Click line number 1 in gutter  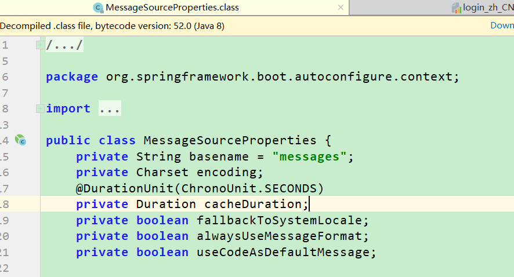click(x=5, y=45)
